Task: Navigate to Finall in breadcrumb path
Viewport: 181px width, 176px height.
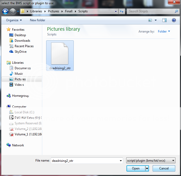Action: [69, 12]
